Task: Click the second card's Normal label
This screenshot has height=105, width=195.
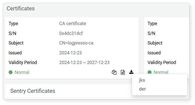Action: 161,72
